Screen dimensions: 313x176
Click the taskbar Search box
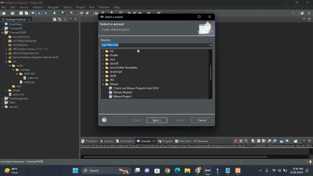pos(106,171)
